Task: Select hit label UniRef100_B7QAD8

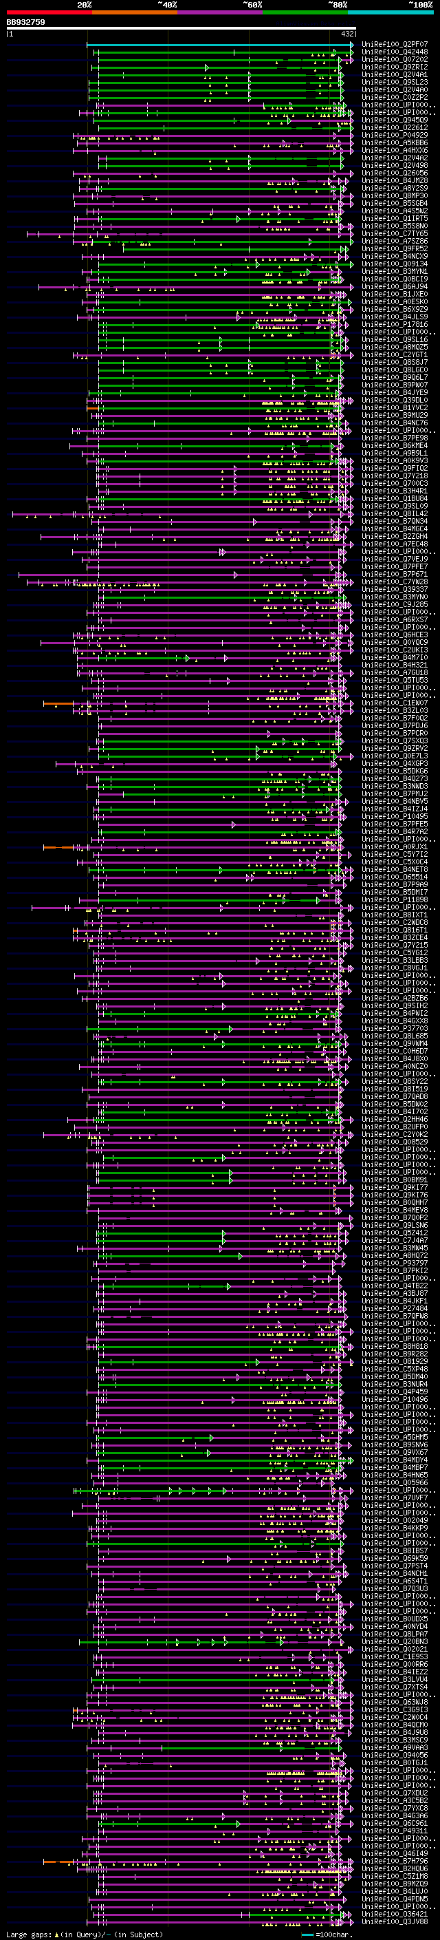Action: (395, 1096)
